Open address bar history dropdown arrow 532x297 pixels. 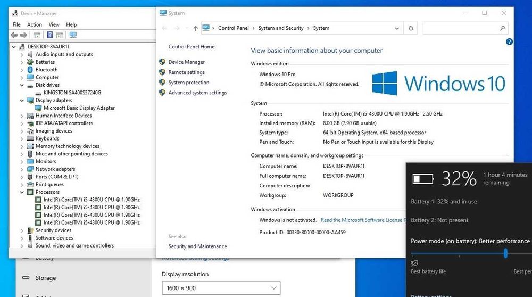coord(397,29)
